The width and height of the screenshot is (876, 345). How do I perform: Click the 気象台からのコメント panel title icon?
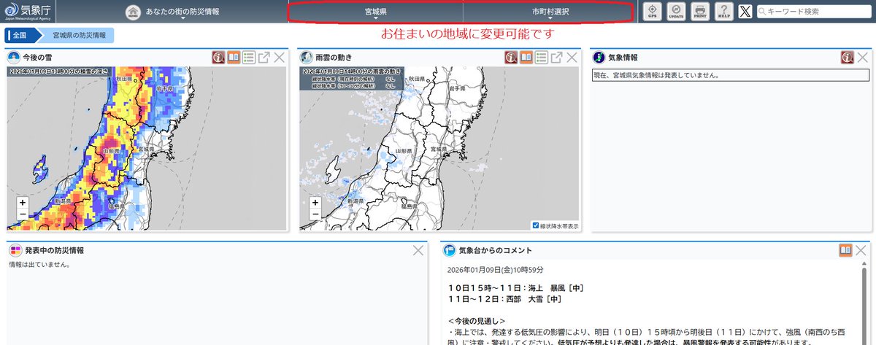coord(450,250)
